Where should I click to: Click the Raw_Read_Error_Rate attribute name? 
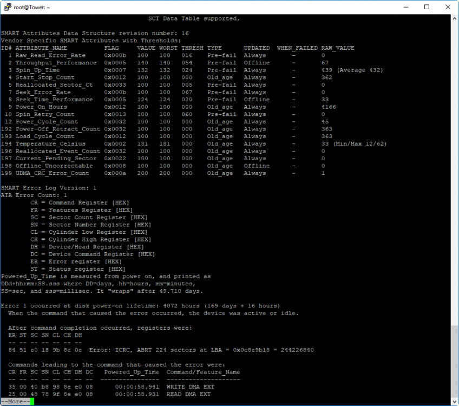point(50,55)
